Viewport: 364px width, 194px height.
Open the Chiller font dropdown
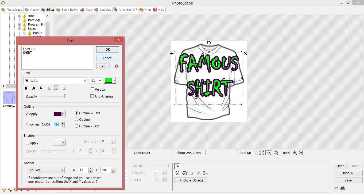pos(85,81)
